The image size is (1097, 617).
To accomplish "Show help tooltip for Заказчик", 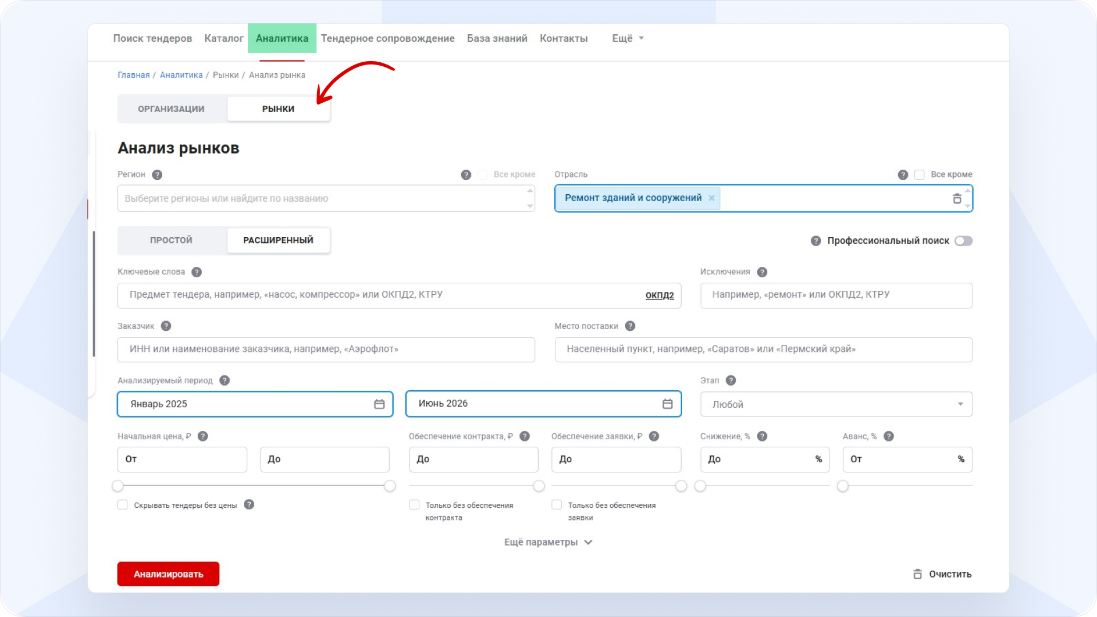I will click(x=166, y=326).
